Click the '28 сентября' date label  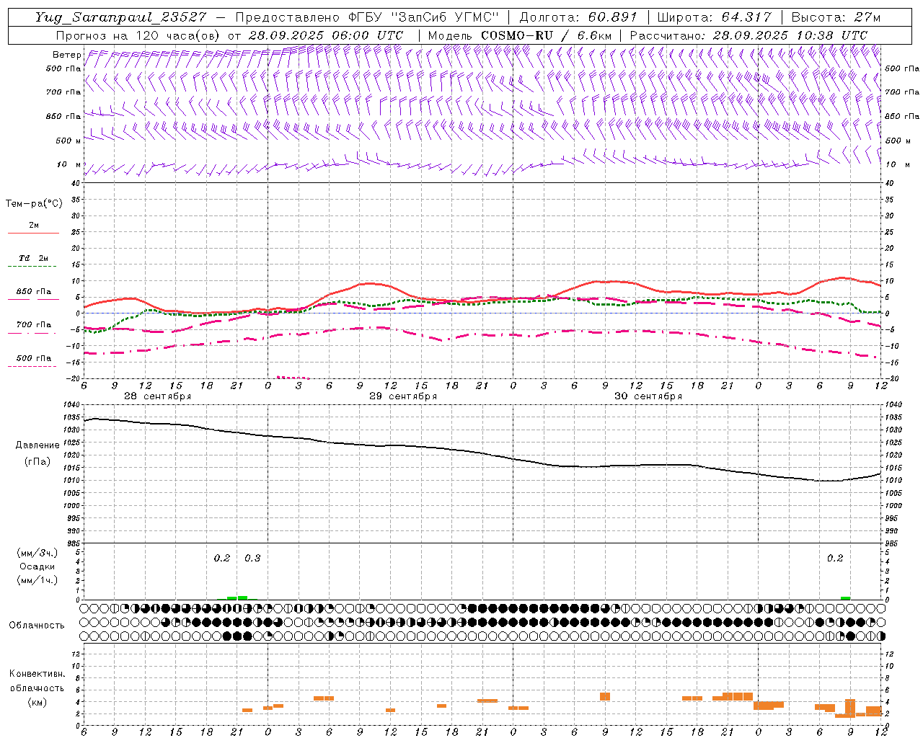pyautogui.click(x=157, y=396)
